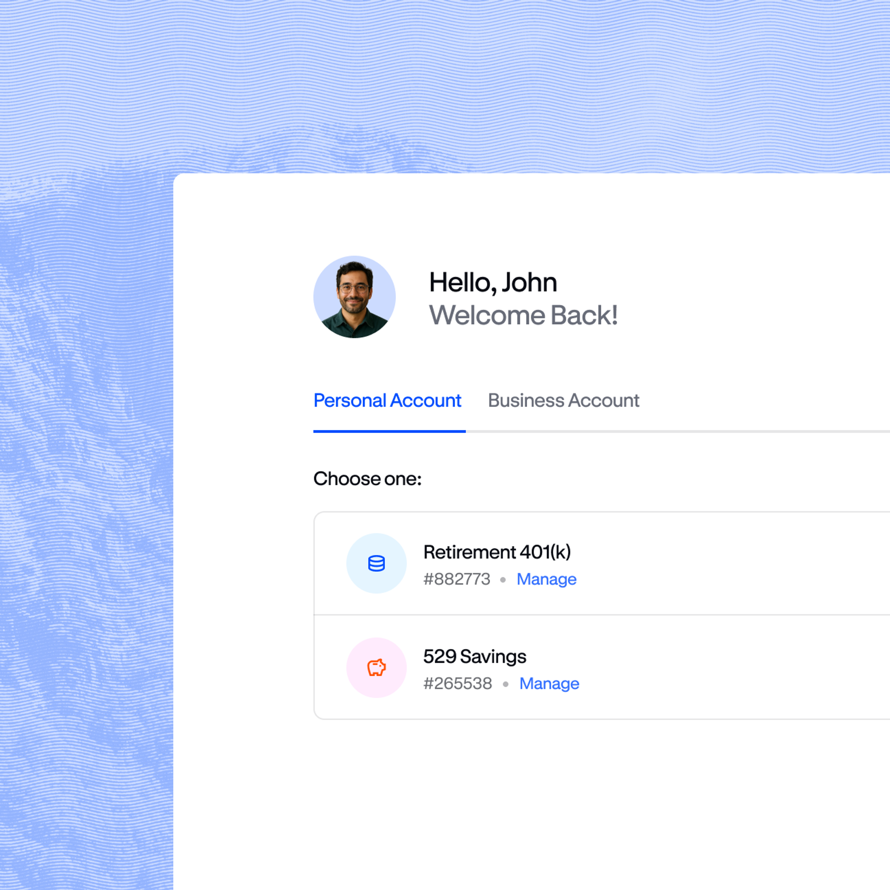Open John's profile avatar photo
Screen dimensions: 890x890
355,297
